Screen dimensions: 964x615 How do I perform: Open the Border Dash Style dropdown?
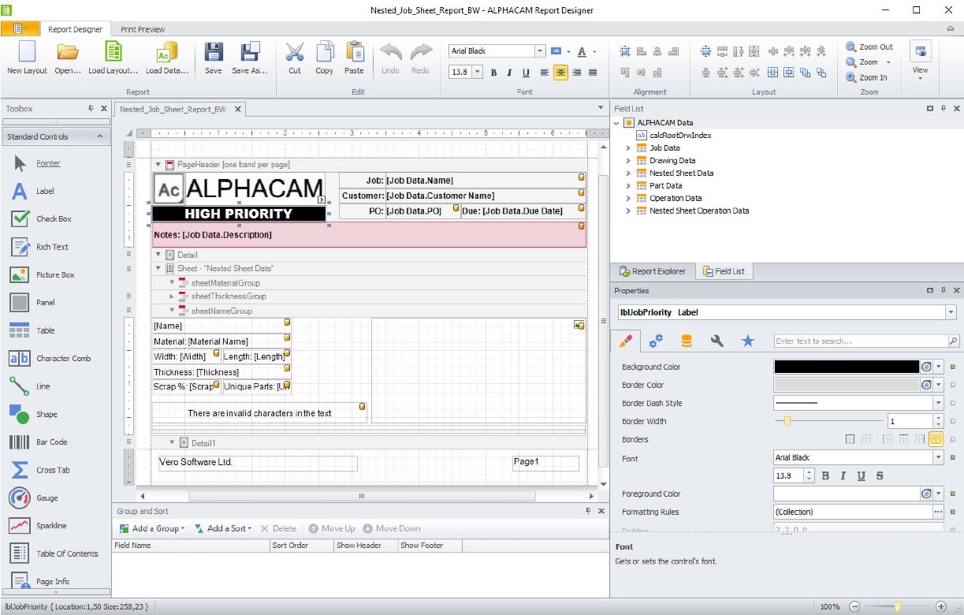pyautogui.click(x=939, y=403)
